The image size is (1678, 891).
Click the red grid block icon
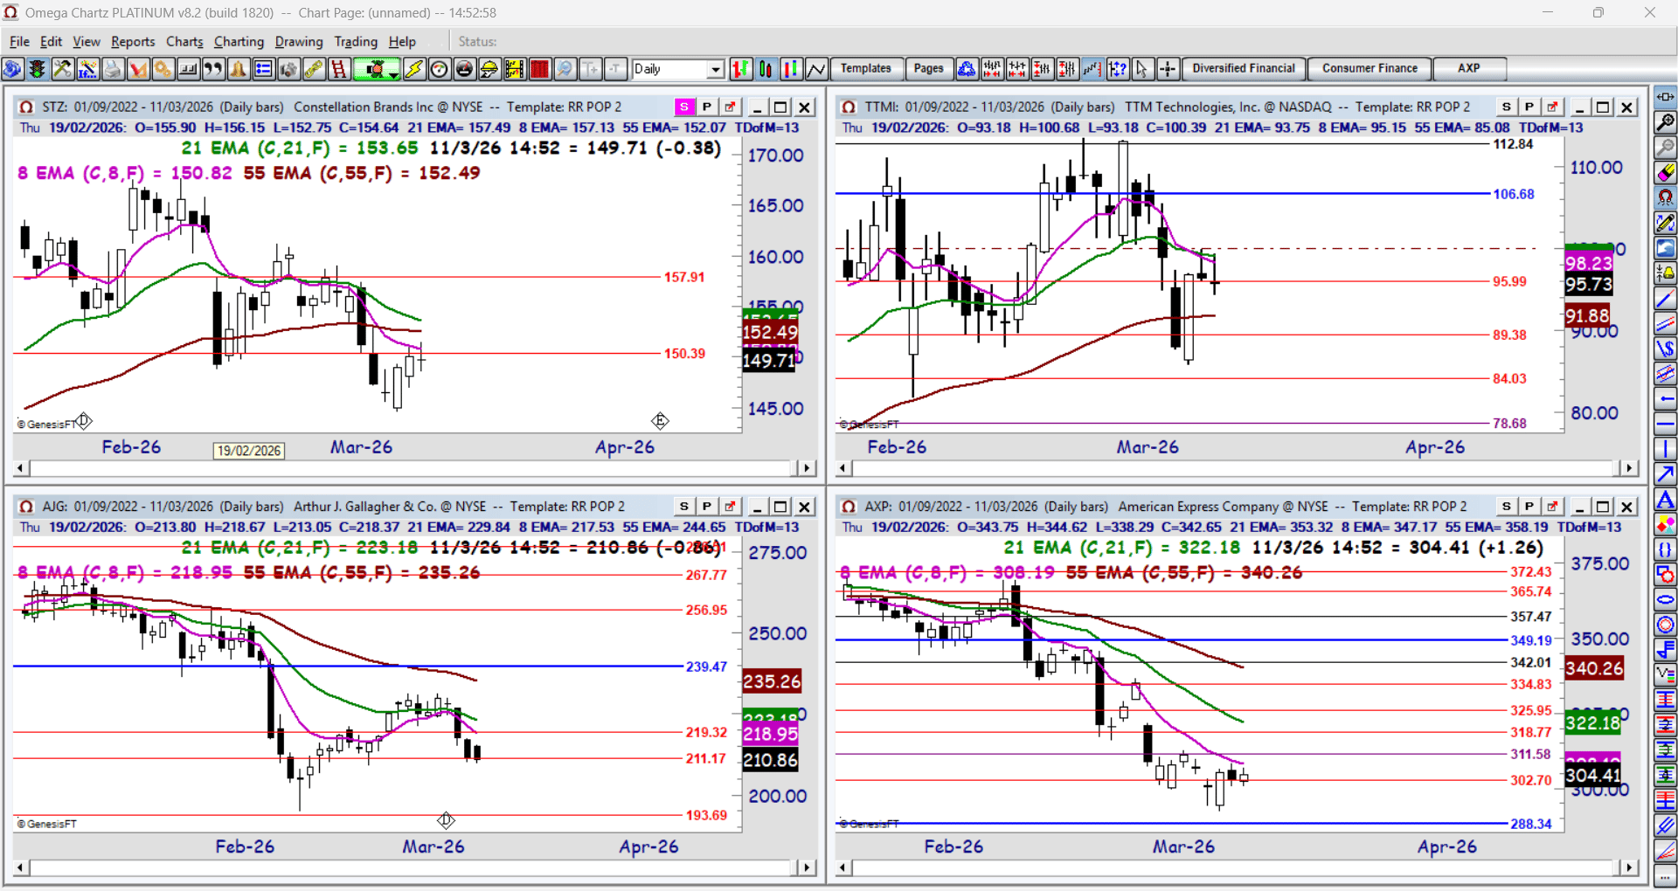tap(540, 69)
